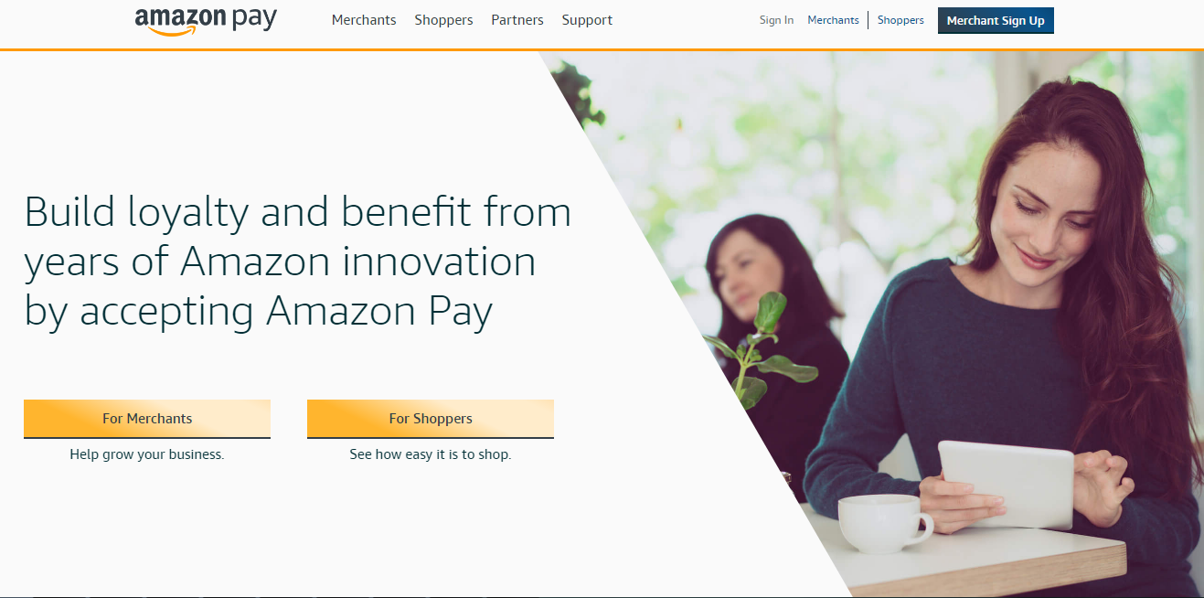Sign in as Shoppers via top-right link
This screenshot has height=598, width=1204.
click(x=900, y=20)
